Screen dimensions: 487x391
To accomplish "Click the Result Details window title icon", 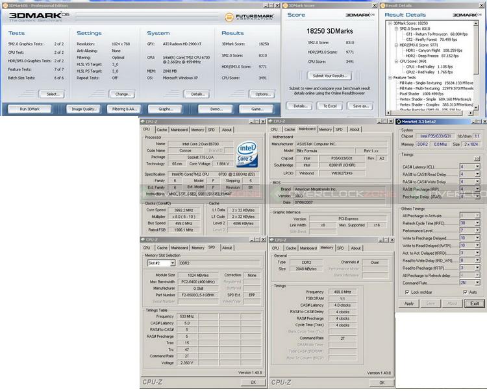I will [382, 6].
